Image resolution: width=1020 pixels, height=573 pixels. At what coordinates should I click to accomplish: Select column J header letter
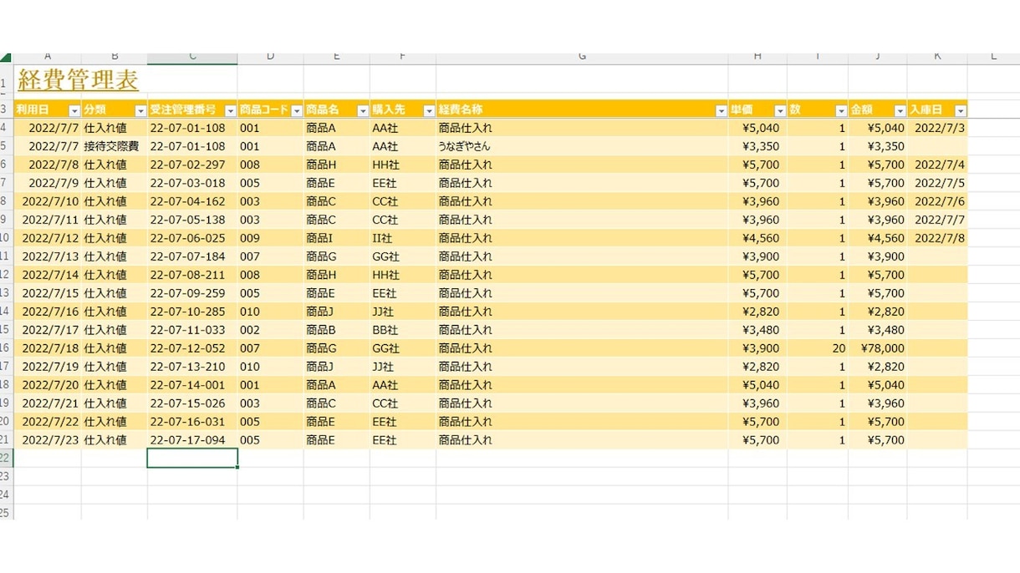(x=878, y=57)
